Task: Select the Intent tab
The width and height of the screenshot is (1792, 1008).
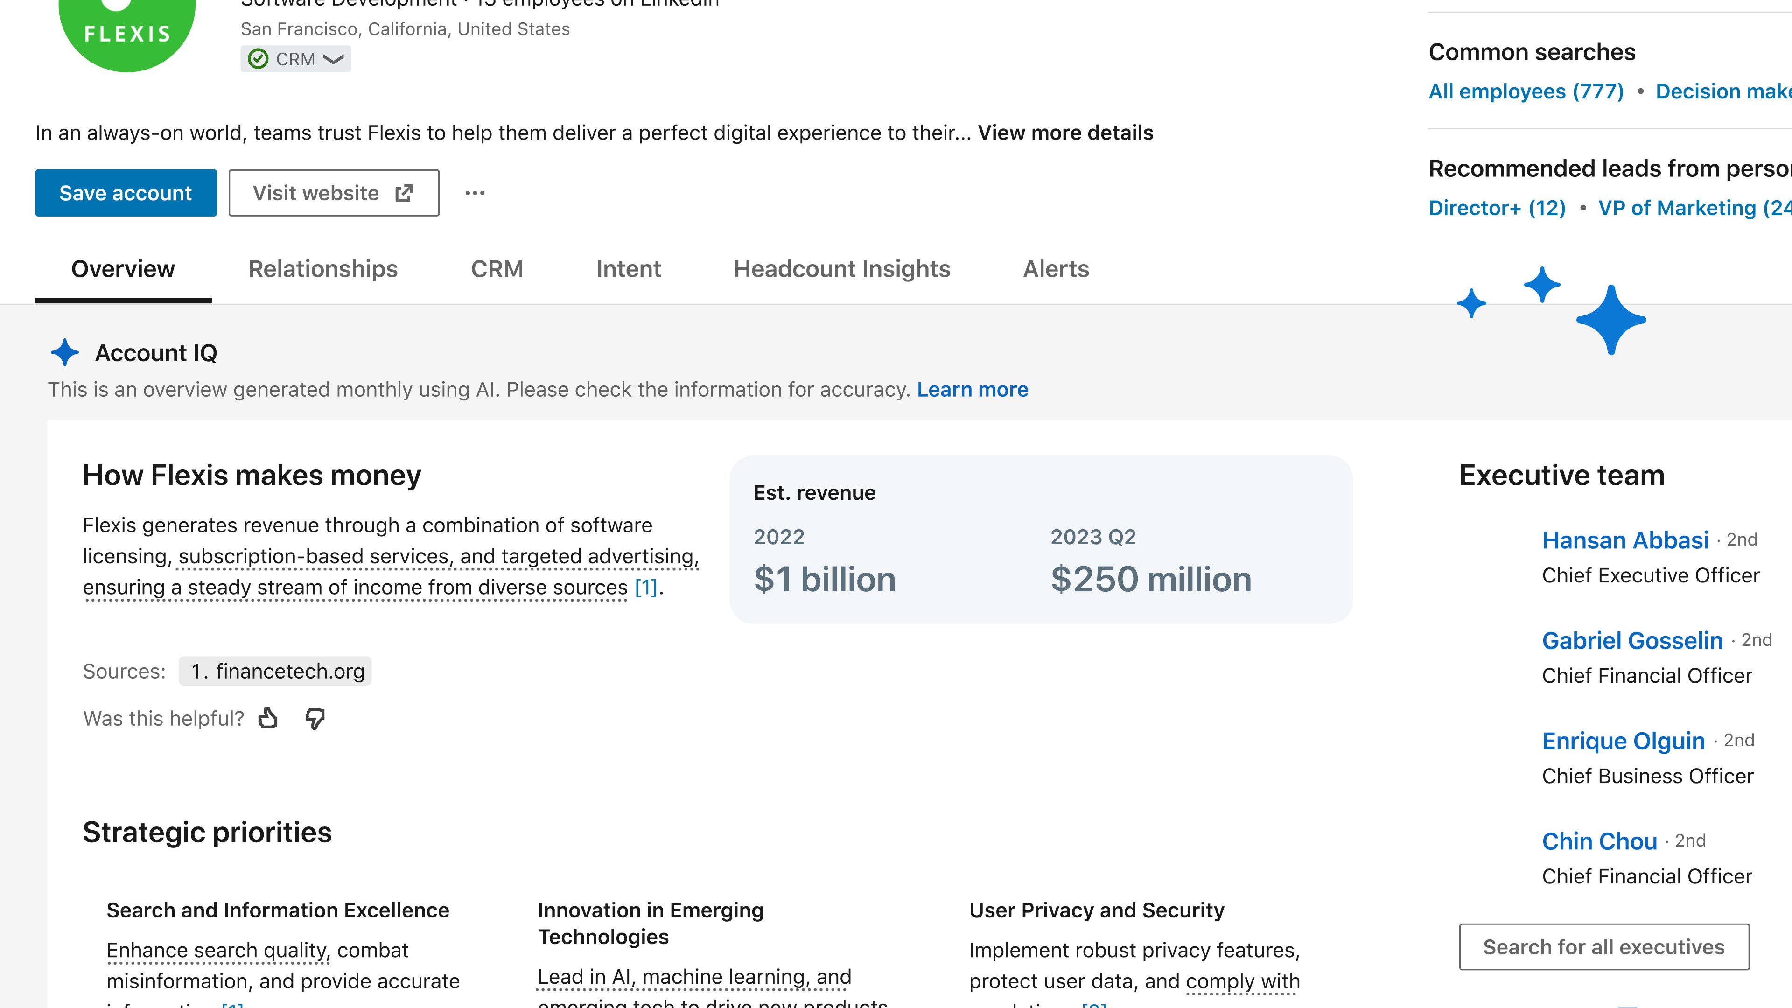Action: click(x=628, y=268)
